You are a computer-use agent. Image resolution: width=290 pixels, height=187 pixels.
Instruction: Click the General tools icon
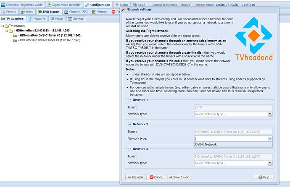[x=3, y=12]
